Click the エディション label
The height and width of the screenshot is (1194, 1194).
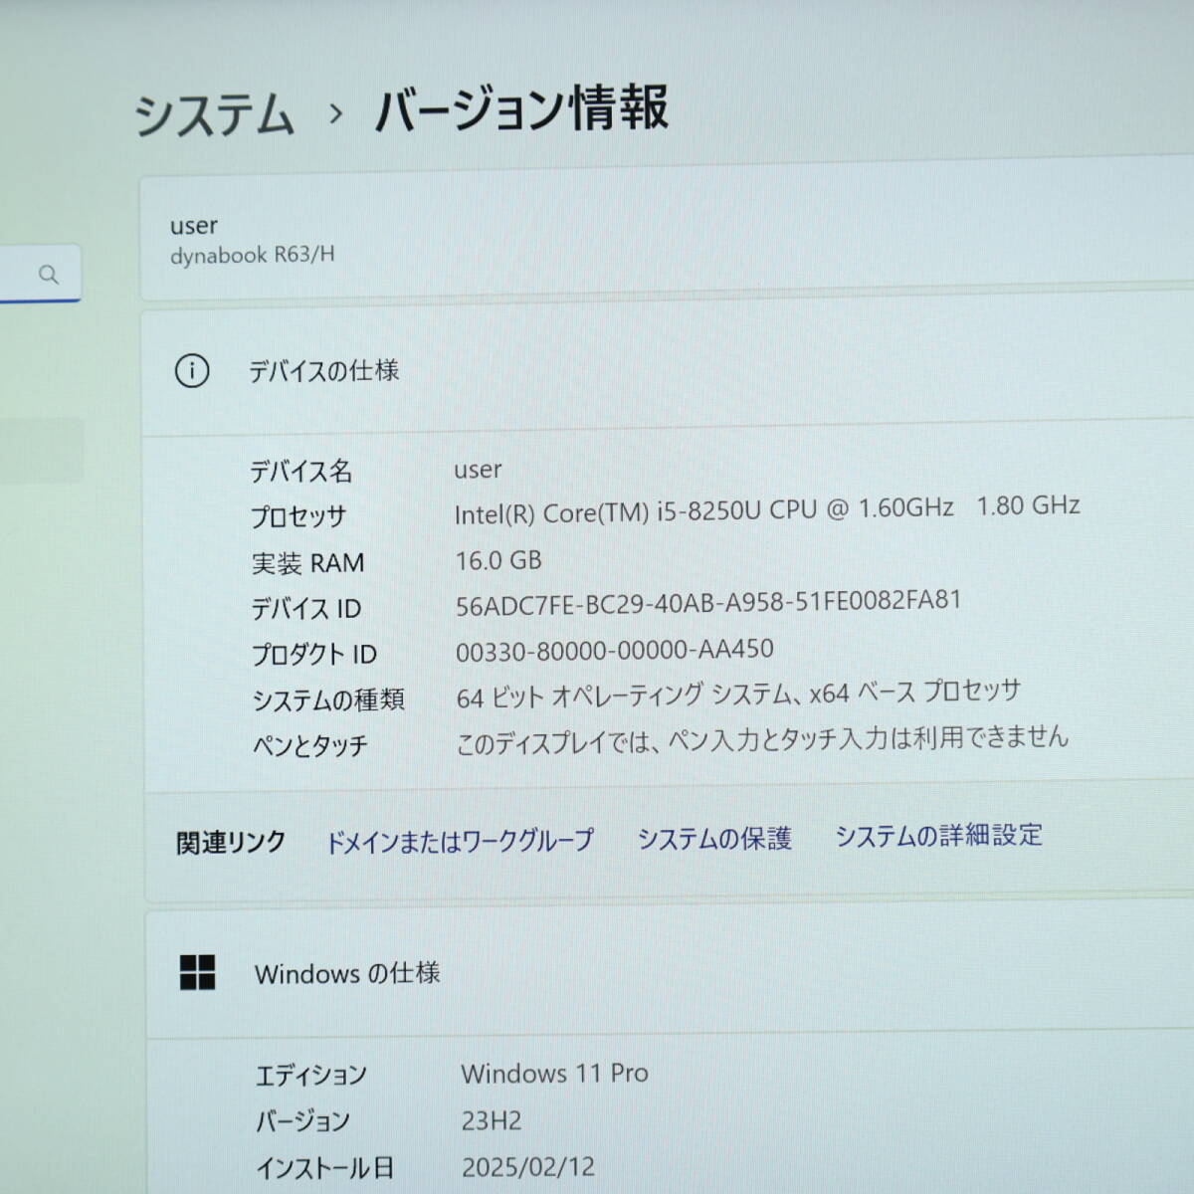point(311,1075)
